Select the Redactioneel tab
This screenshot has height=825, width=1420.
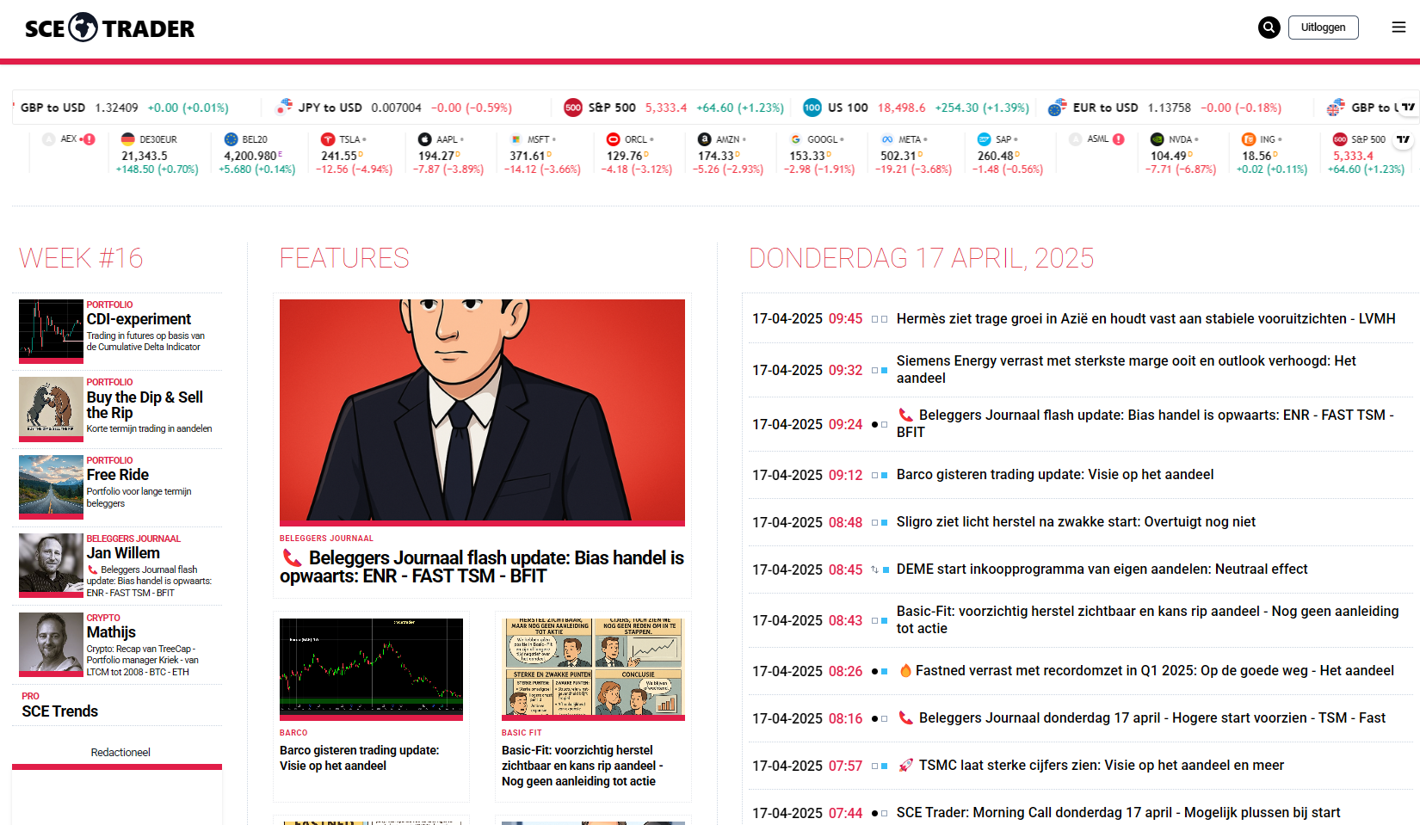(120, 753)
